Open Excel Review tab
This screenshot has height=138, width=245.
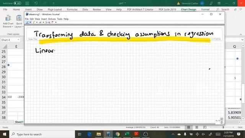[97, 9]
